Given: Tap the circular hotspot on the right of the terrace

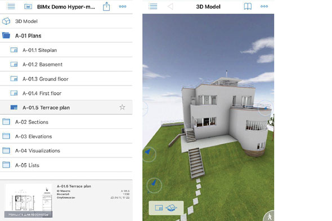Looking at the screenshot, I should coord(266,108).
